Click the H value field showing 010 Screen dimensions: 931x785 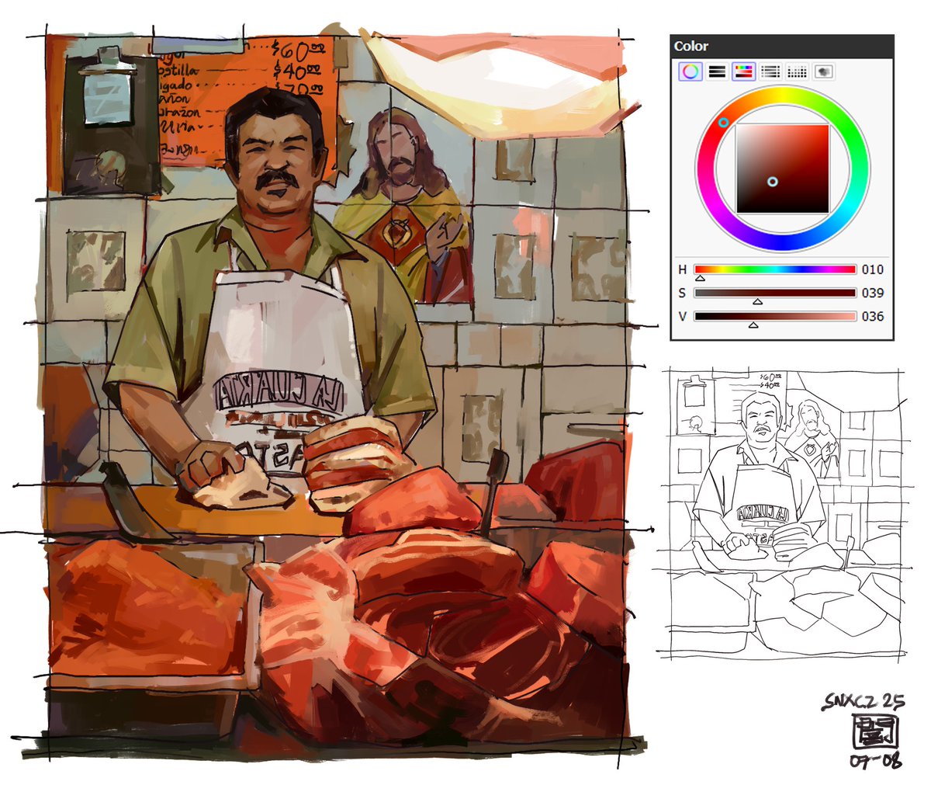click(872, 269)
